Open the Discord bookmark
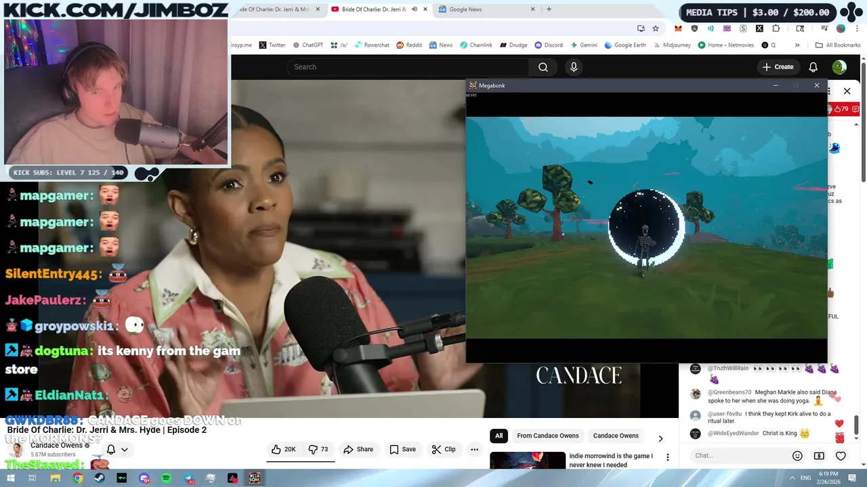Screen dimensions: 867x487 click(549, 45)
